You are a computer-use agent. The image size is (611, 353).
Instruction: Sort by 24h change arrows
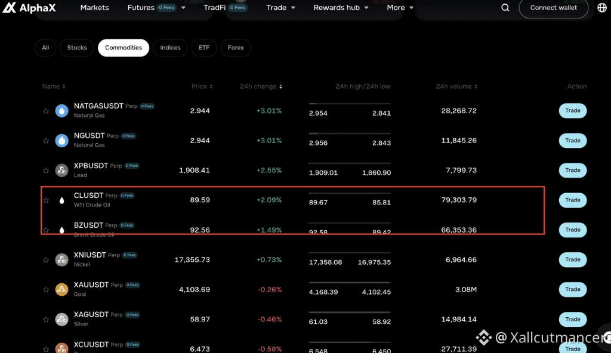(x=280, y=86)
